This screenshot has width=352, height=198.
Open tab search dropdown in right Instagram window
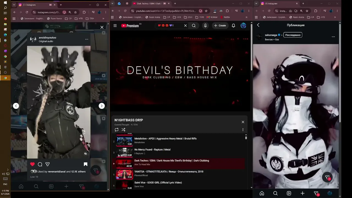click(256, 4)
